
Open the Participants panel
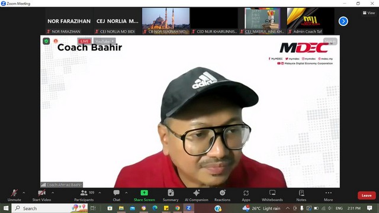[x=84, y=195]
